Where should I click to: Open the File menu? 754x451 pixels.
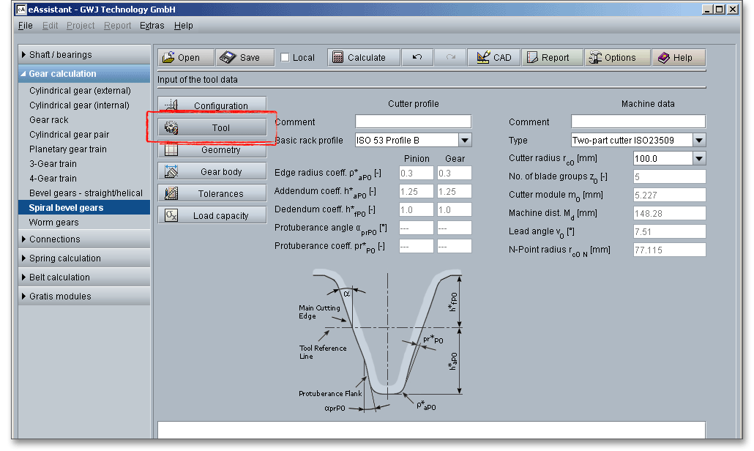(x=25, y=26)
